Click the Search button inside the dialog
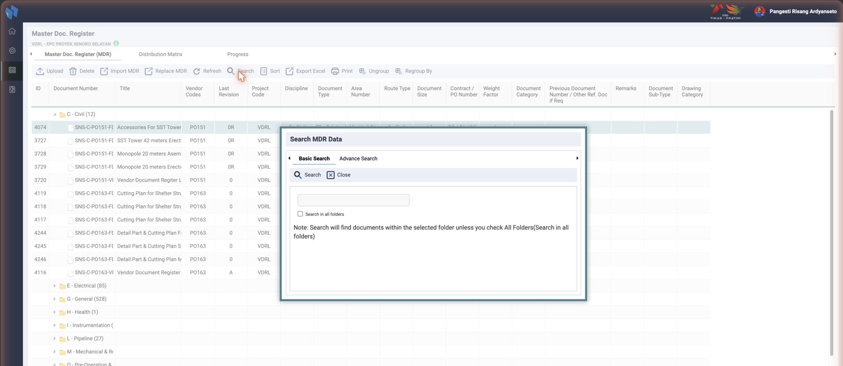This screenshot has height=366, width=843. (x=307, y=175)
